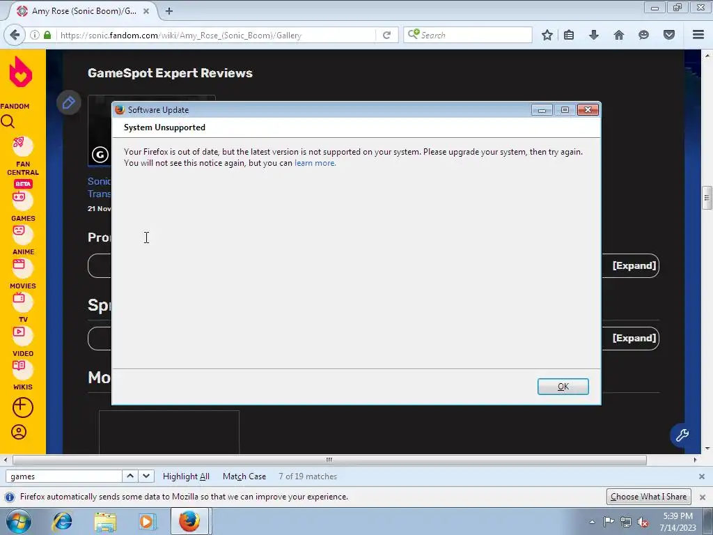Image resolution: width=713 pixels, height=535 pixels.
Task: Open the muted volume tray icon
Action: [x=643, y=522]
